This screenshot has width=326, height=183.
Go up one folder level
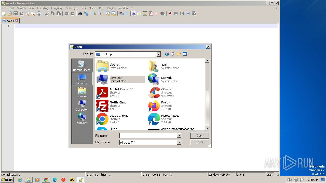(x=173, y=54)
